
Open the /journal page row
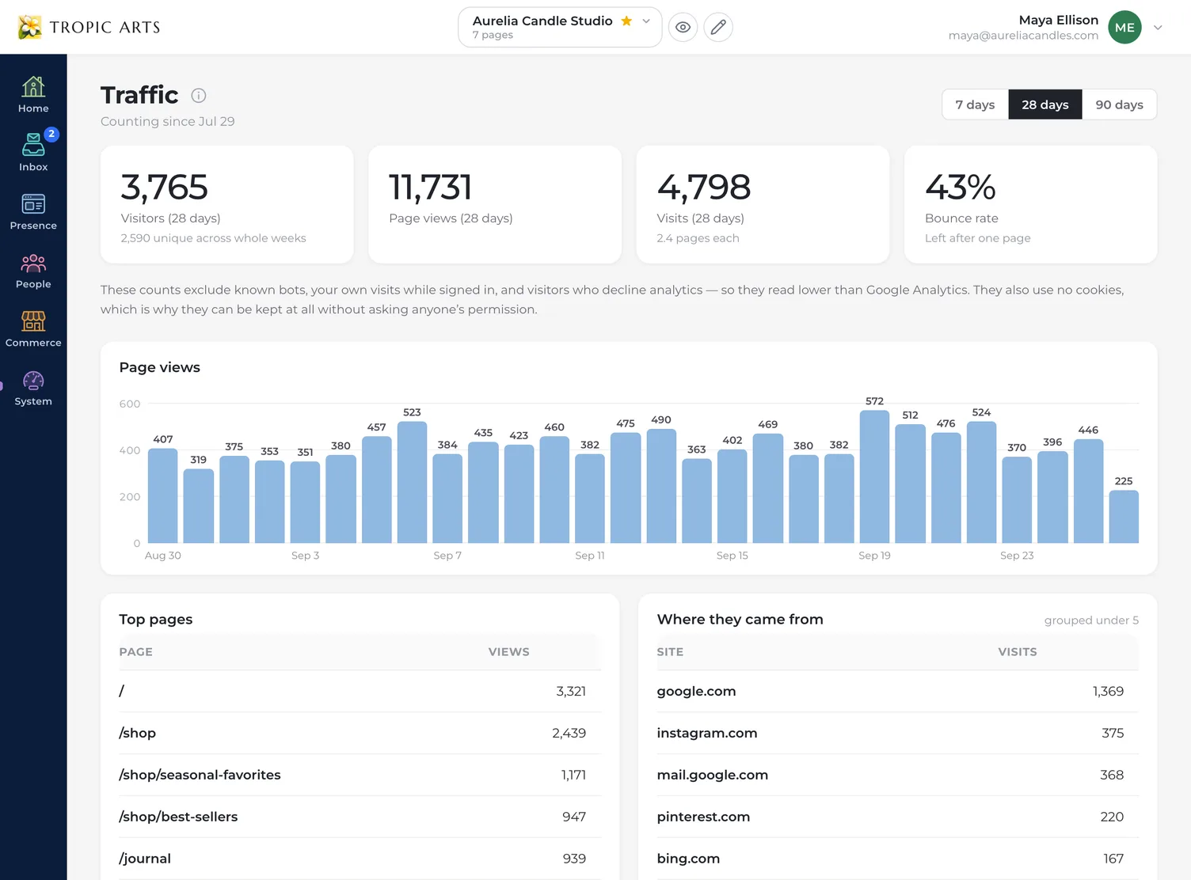click(x=360, y=859)
